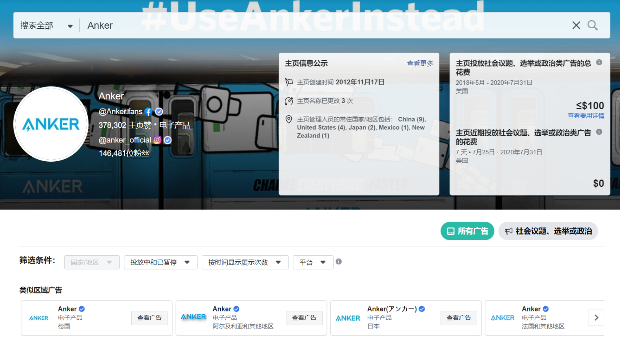Click the verified badge on the Anker(アンカー) card
The image size is (620, 337).
tap(422, 309)
